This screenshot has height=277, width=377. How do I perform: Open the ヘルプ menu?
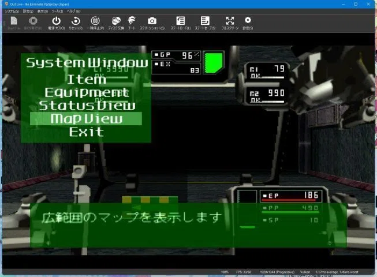tap(73, 12)
